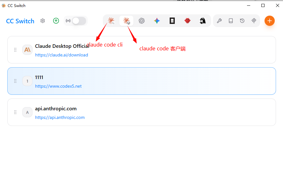Click drag handle of Claude Desktop Official row
The image size is (283, 190).
[x=15, y=50]
